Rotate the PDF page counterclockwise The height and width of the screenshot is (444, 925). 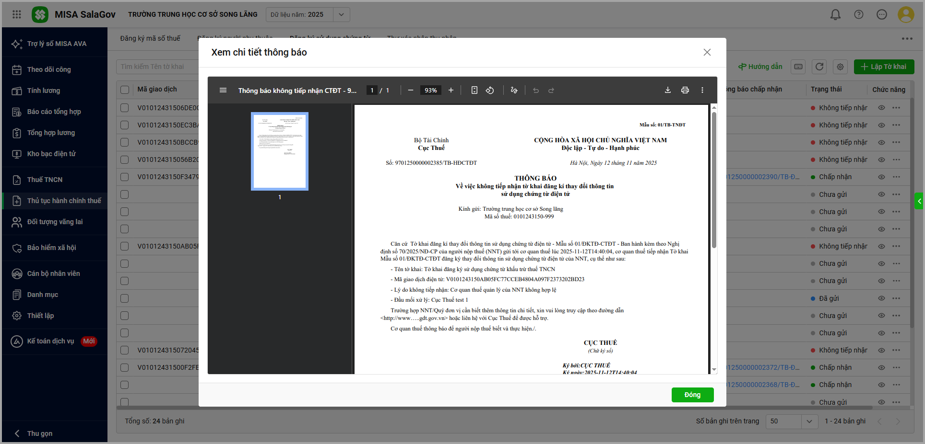coord(489,90)
